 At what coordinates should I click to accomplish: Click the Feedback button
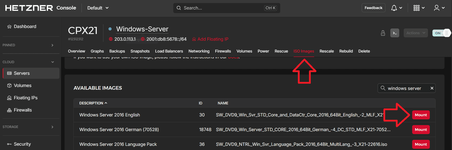(x=373, y=8)
